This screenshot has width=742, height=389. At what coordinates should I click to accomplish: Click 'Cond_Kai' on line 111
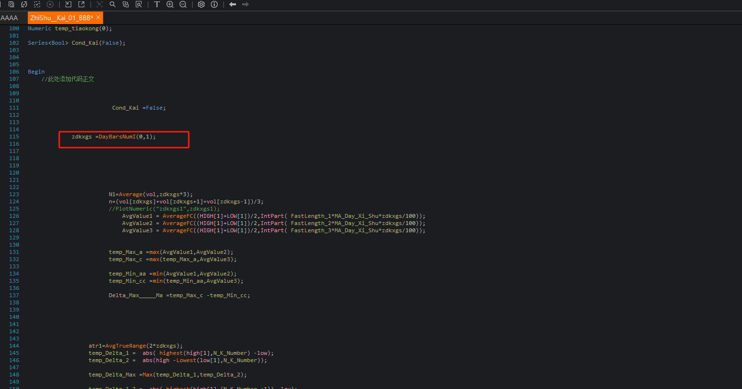[x=125, y=108]
